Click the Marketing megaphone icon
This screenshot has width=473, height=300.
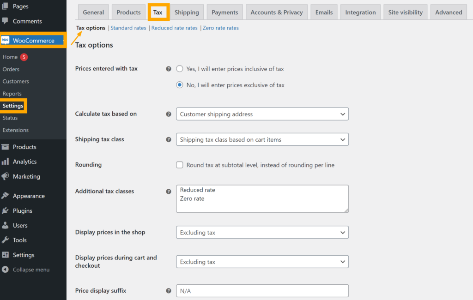(x=5, y=176)
